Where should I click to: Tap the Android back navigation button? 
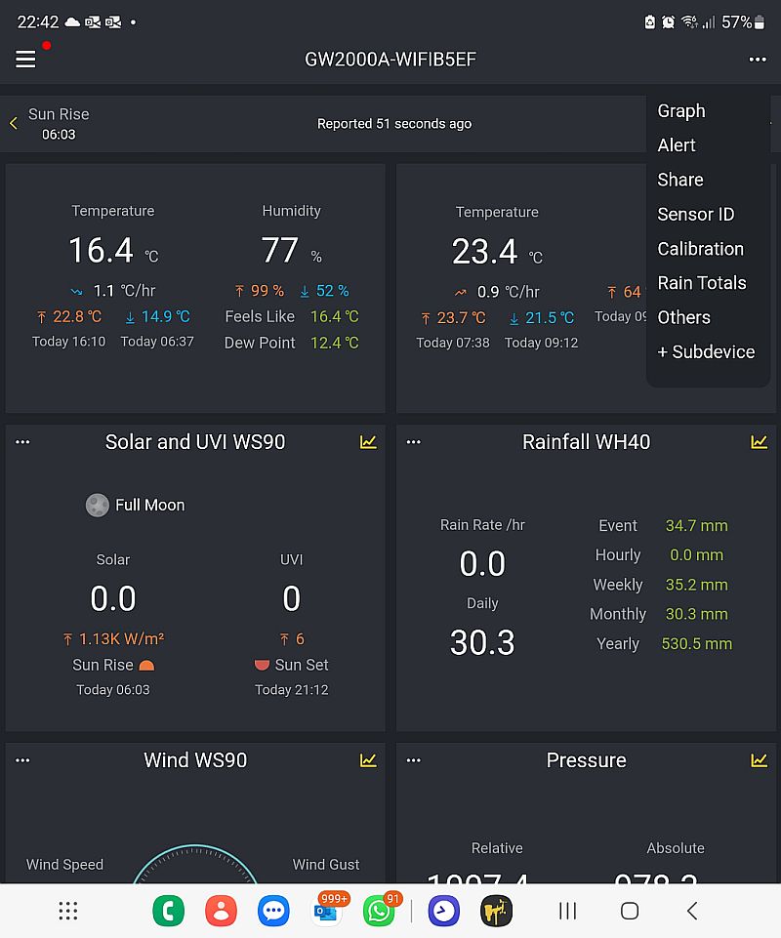[x=691, y=911]
